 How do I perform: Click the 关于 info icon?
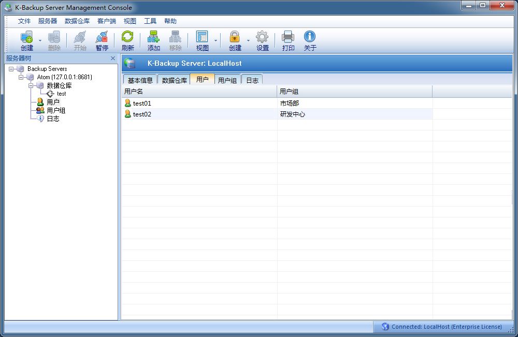point(310,40)
